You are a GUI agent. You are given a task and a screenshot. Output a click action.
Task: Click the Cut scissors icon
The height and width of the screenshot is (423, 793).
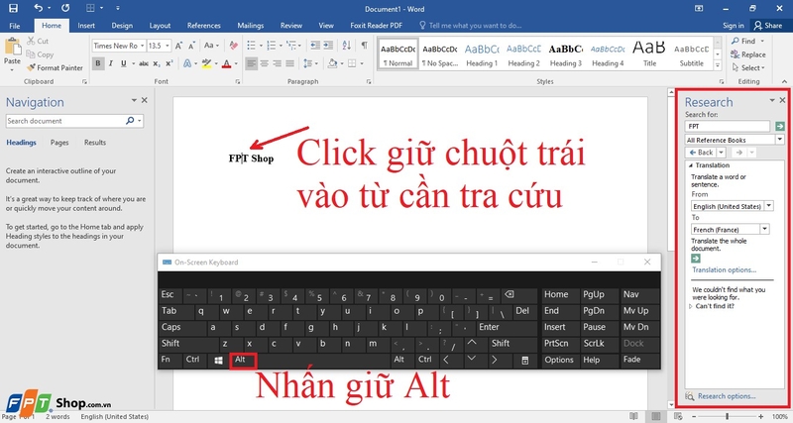point(32,41)
